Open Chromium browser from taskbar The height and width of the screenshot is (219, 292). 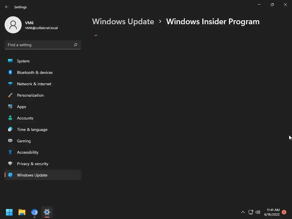35,212
